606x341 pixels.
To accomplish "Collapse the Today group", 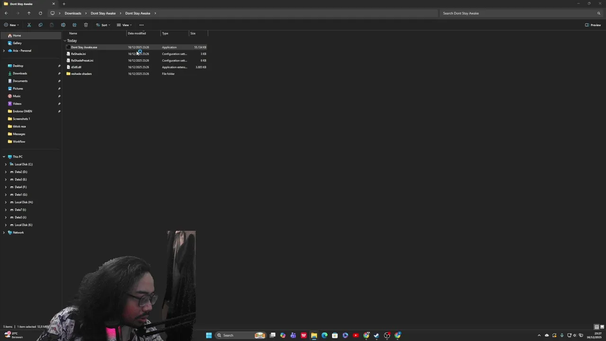I will (65, 41).
